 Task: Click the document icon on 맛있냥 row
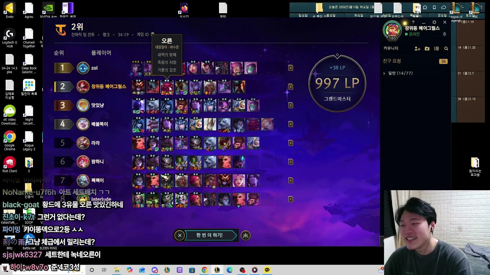coord(291,105)
